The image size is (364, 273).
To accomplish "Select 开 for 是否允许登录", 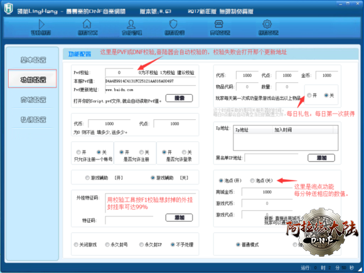I will tap(164, 153).
